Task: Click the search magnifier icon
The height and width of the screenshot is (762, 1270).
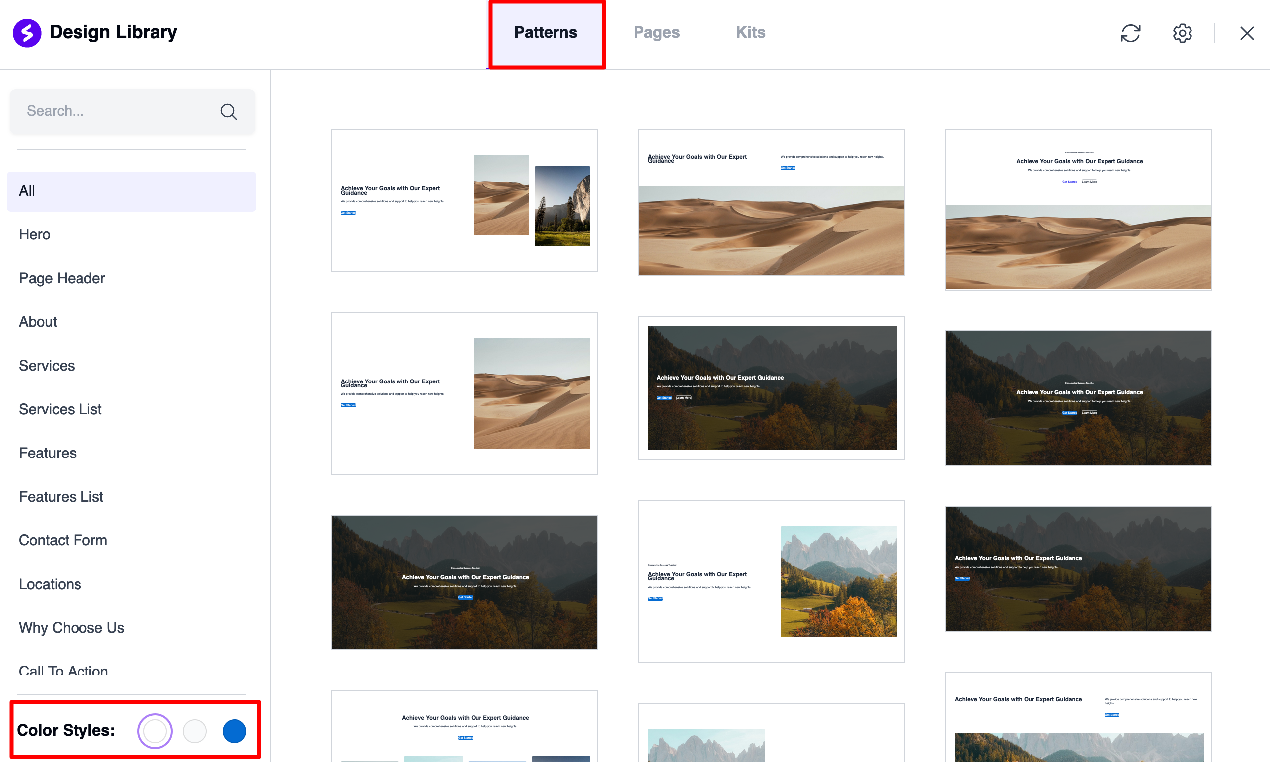Action: pyautogui.click(x=228, y=111)
